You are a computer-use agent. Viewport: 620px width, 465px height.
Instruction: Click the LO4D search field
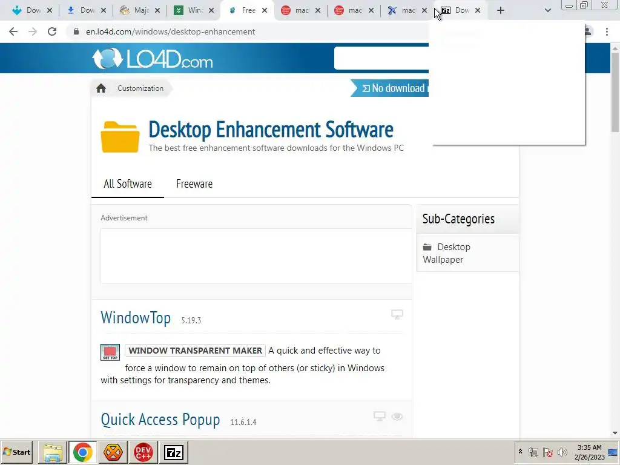click(381, 58)
